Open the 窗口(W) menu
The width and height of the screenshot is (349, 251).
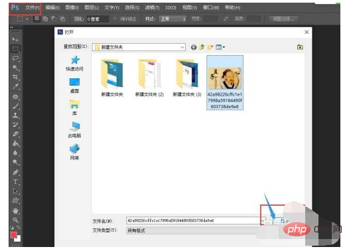click(211, 8)
